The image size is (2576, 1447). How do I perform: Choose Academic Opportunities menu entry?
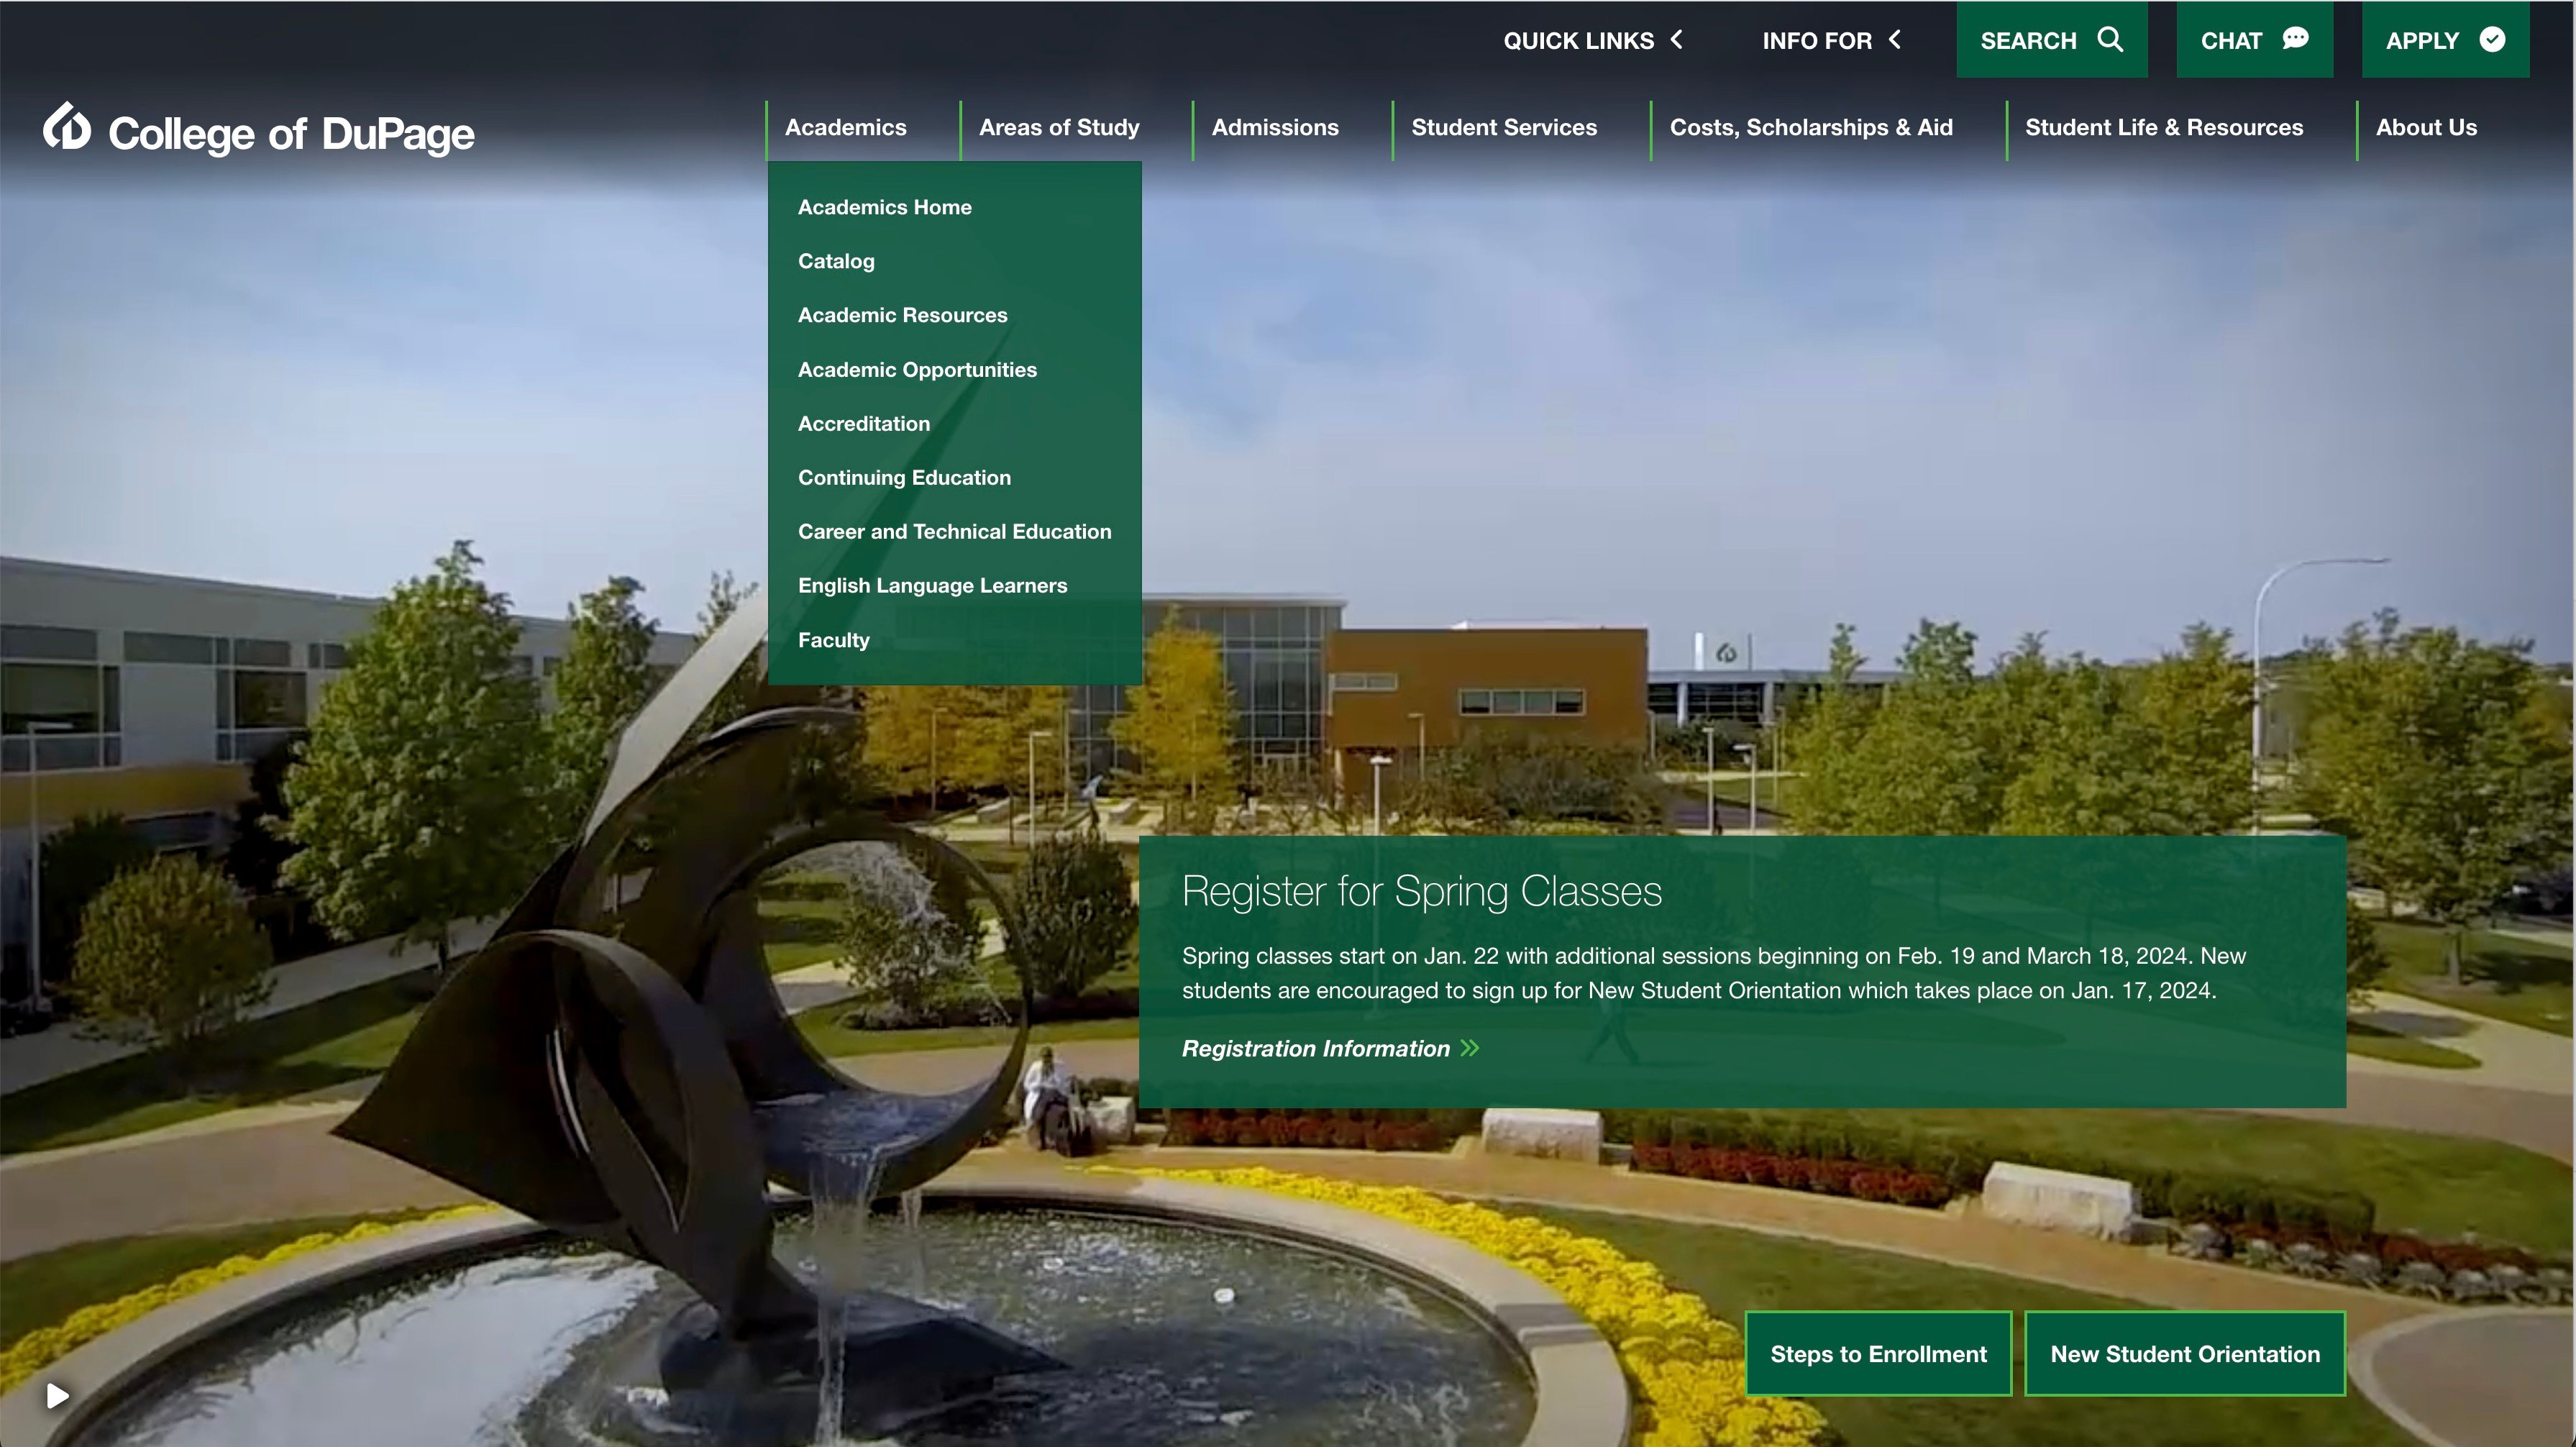(x=917, y=370)
